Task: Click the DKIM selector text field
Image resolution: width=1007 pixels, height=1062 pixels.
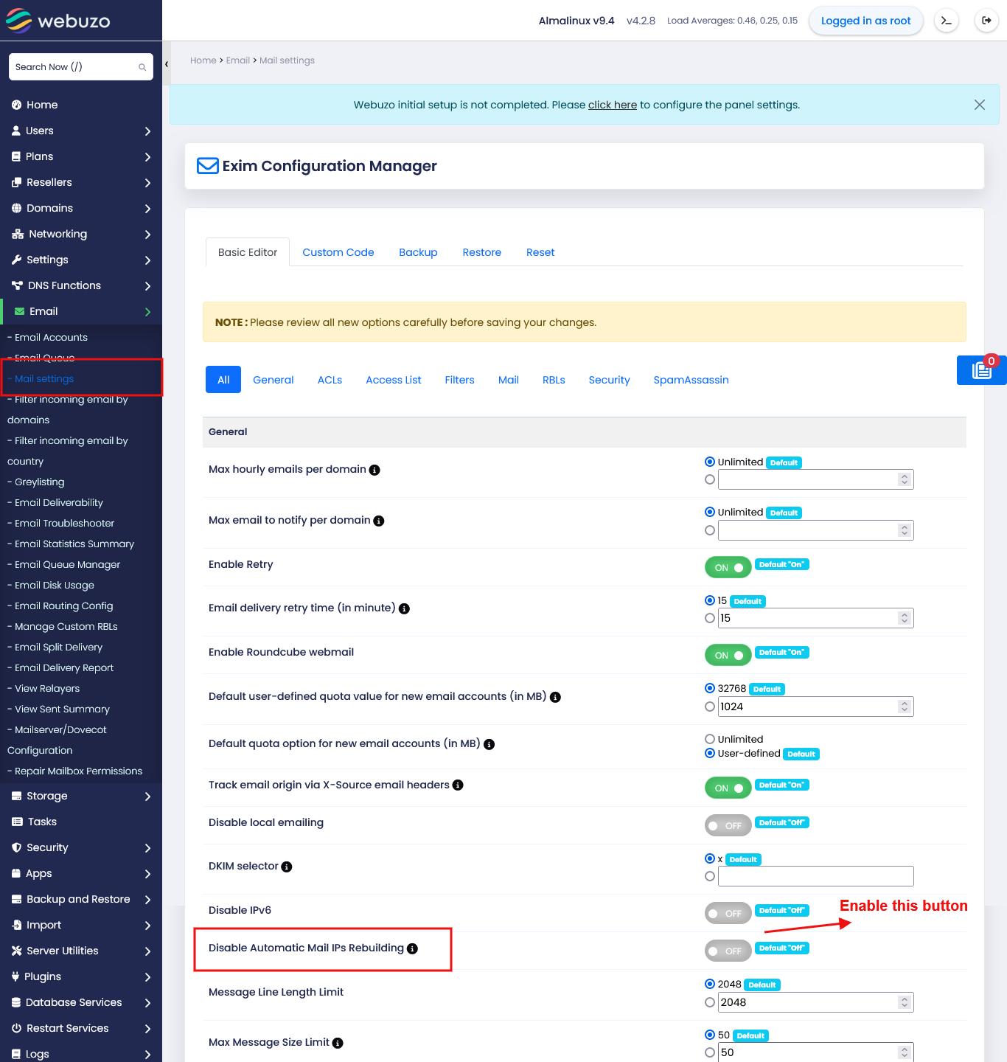Action: tap(816, 876)
